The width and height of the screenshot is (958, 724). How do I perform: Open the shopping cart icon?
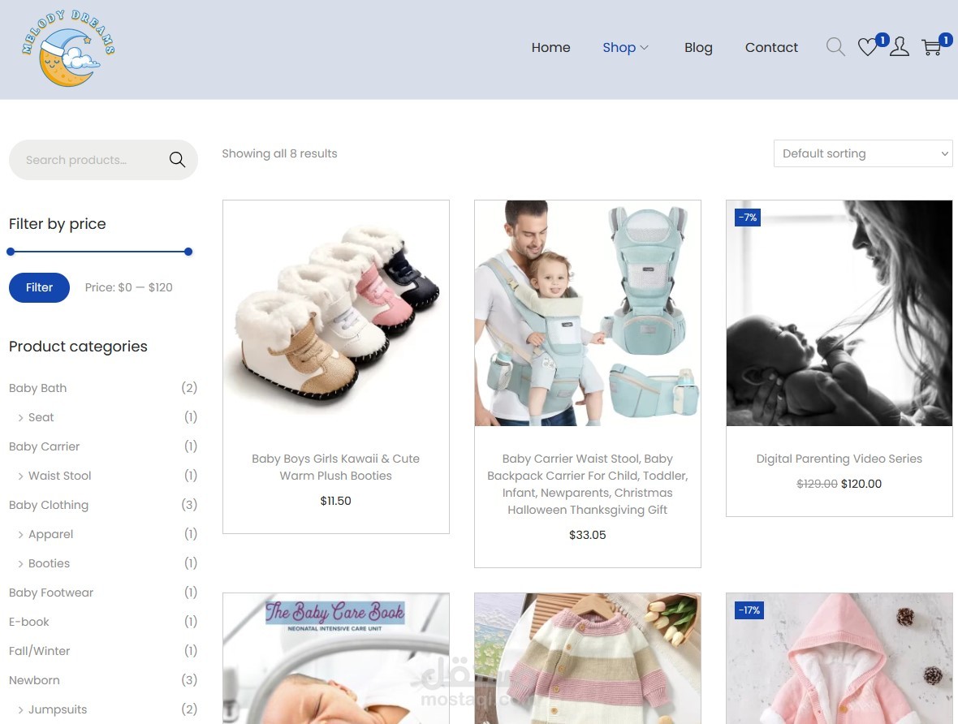coord(931,47)
